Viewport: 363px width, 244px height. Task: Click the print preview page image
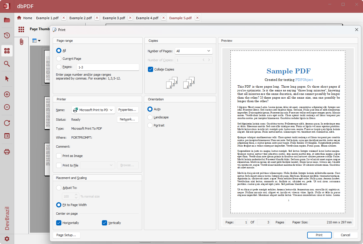pyautogui.click(x=288, y=132)
